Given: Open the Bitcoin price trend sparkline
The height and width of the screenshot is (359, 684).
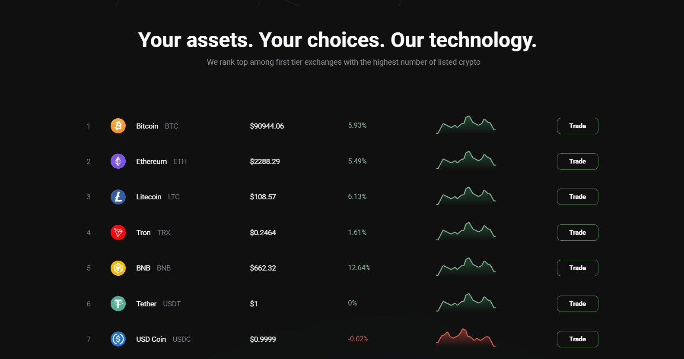Looking at the screenshot, I should pyautogui.click(x=466, y=125).
